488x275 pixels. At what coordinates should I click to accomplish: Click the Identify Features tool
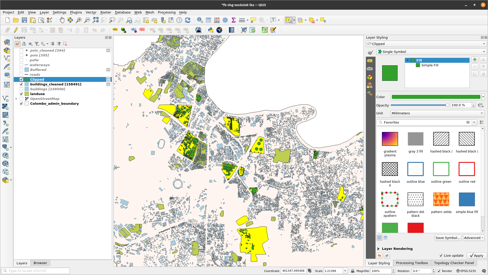[x=200, y=20]
